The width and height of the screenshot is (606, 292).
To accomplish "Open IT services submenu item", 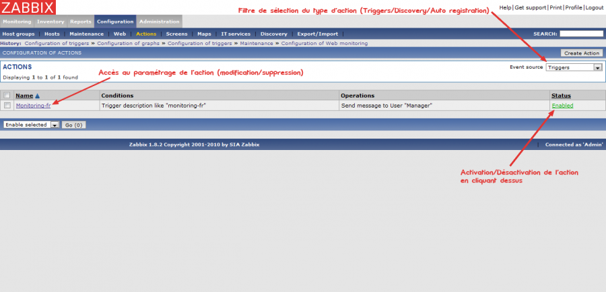I will point(236,34).
